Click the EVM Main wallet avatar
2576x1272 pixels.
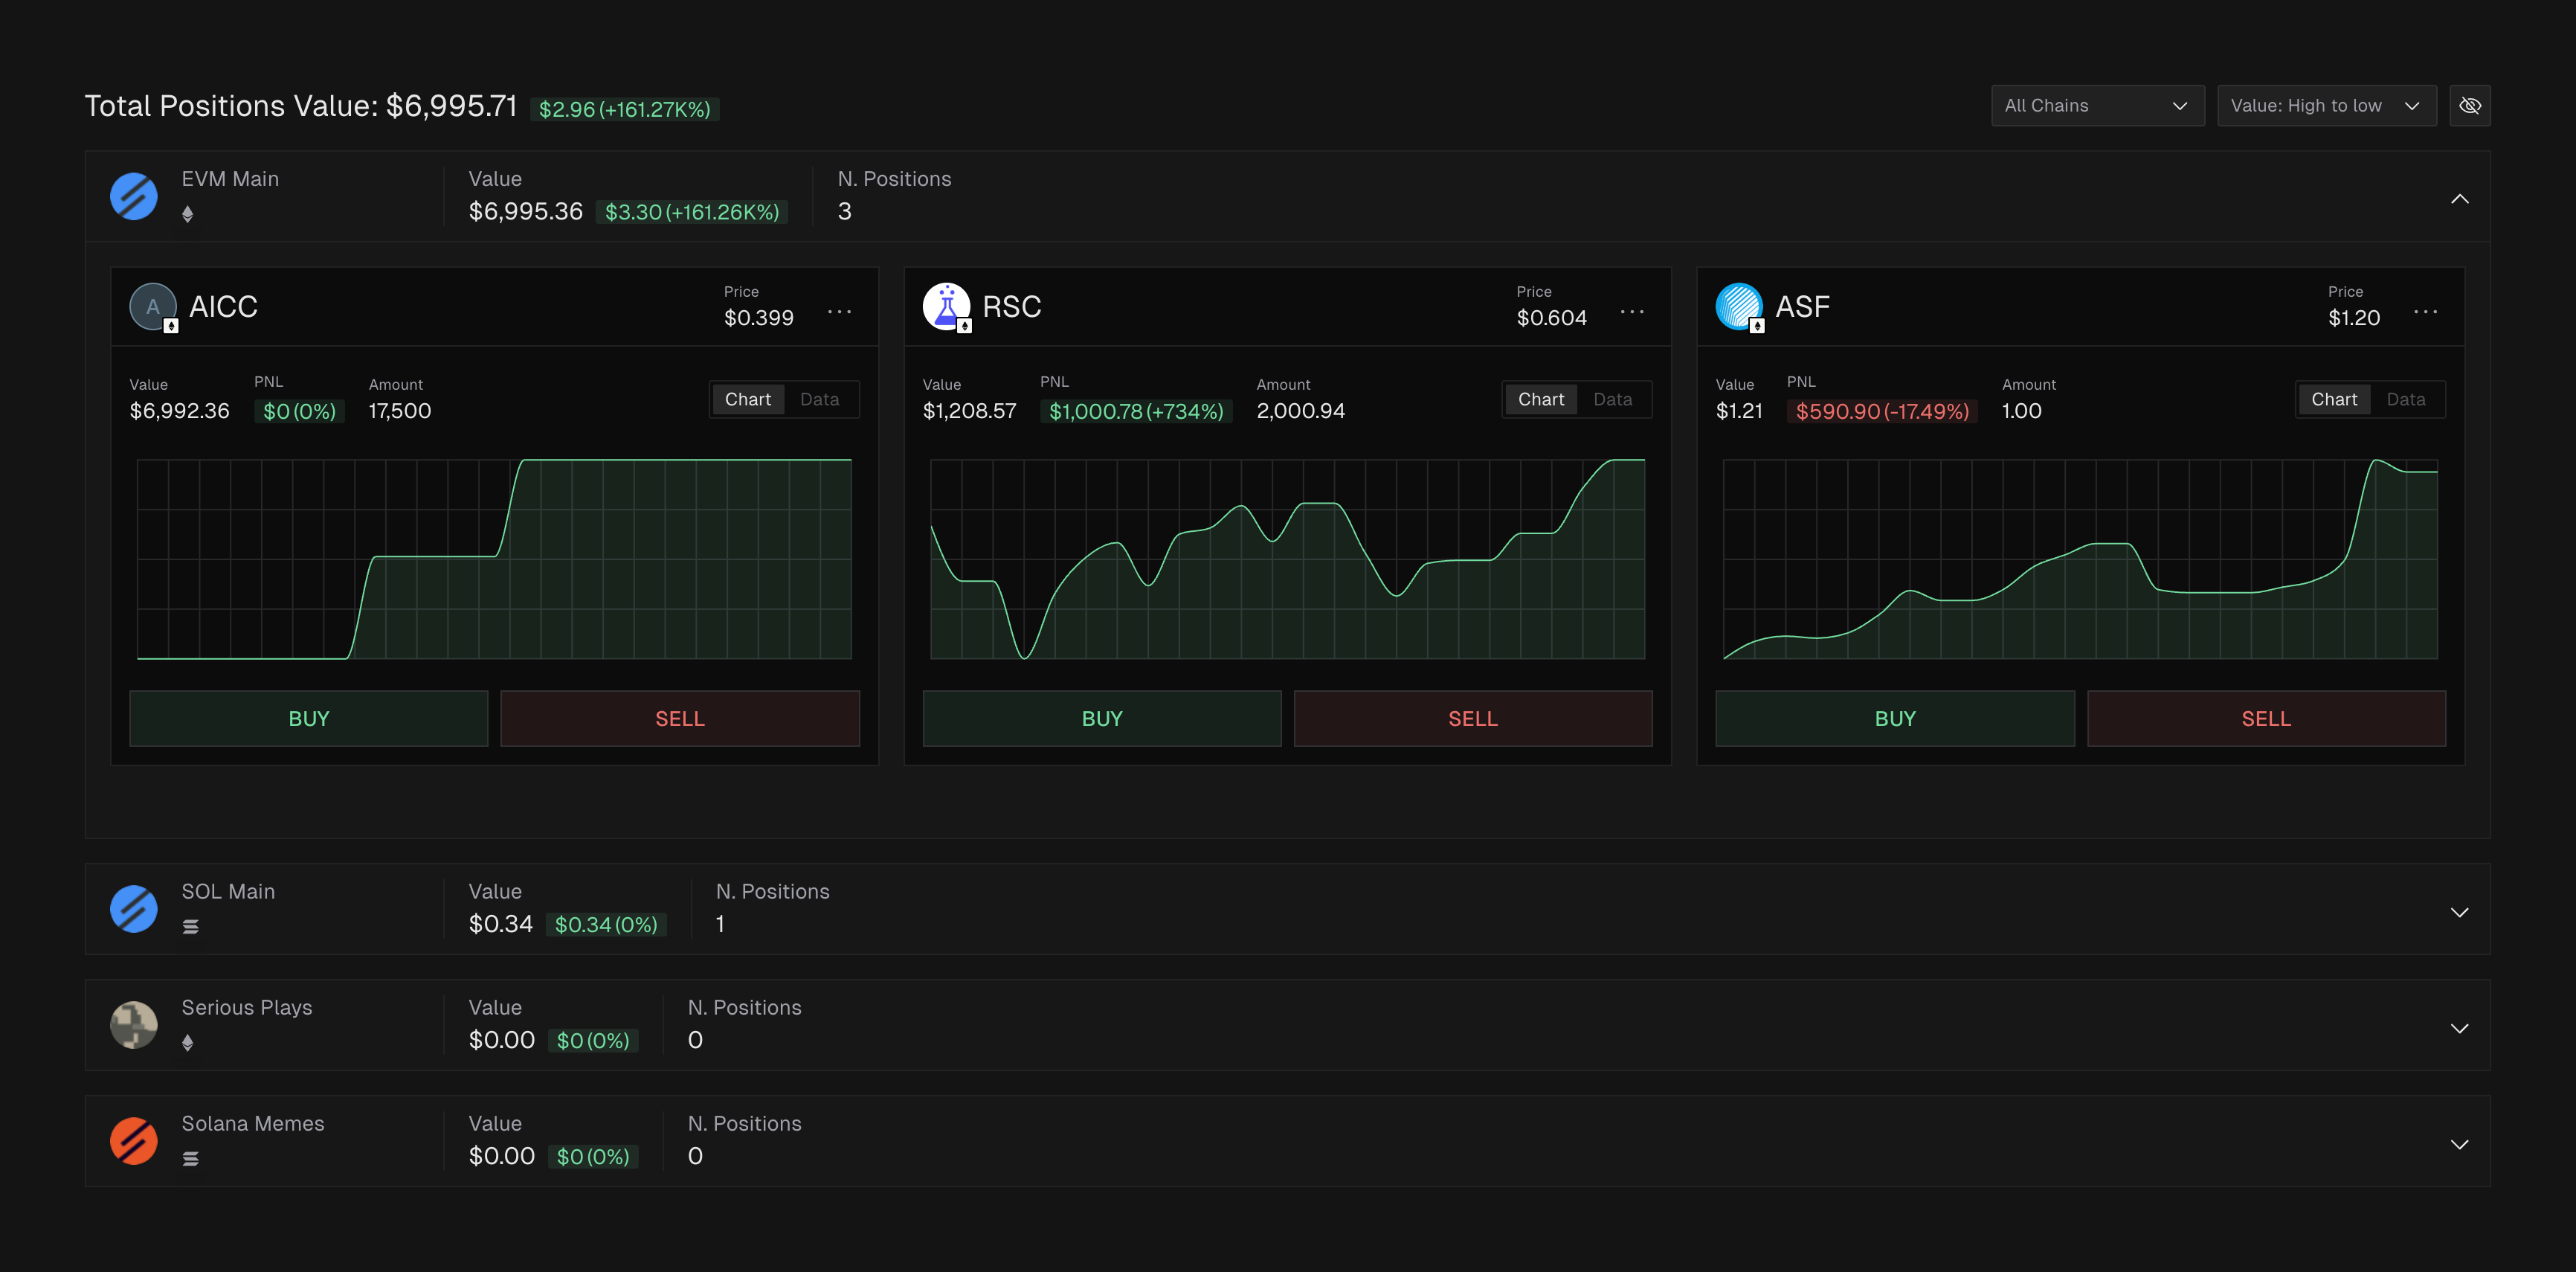coord(134,196)
